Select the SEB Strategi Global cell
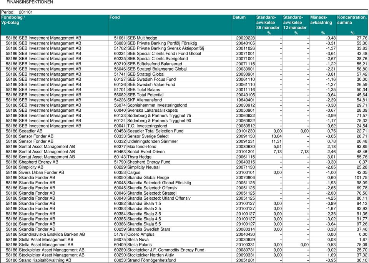This screenshot has width=369, height=263. [x=146, y=74]
